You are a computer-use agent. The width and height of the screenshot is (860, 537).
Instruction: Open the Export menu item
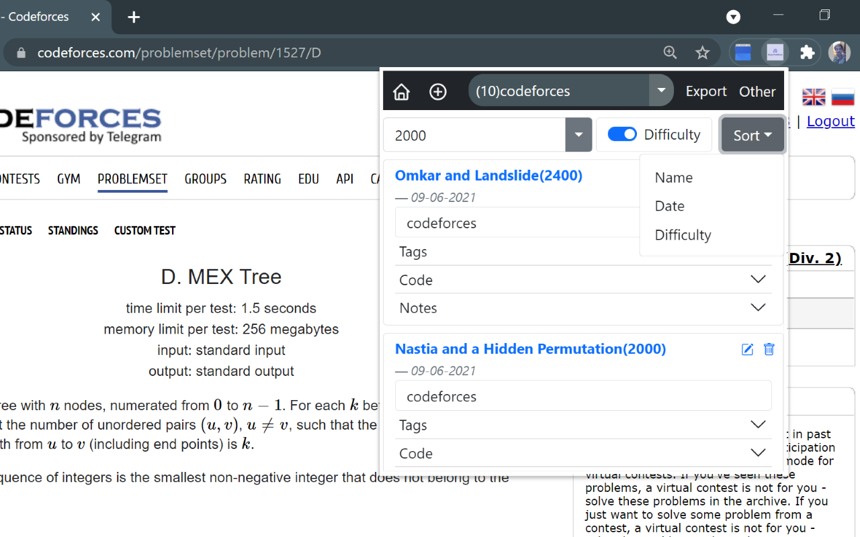pyautogui.click(x=706, y=91)
